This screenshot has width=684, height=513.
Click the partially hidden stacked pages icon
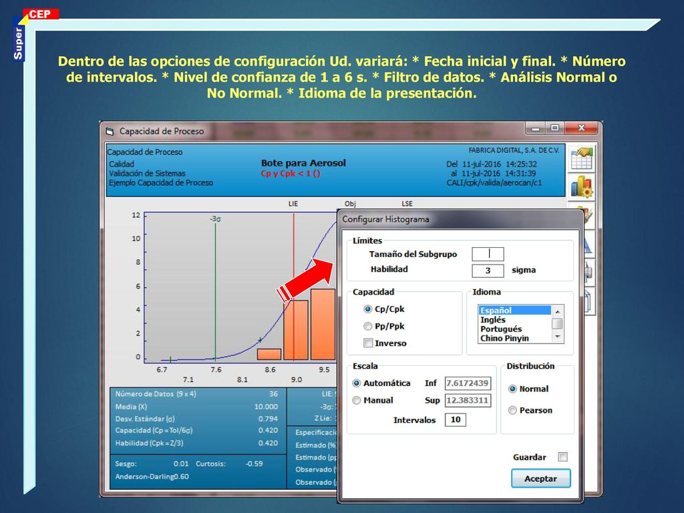[588, 301]
